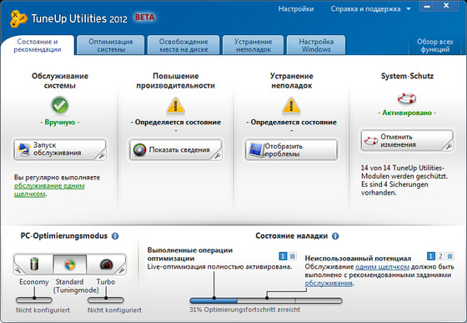Click warning icon under Устранение неполадок

tap(291, 106)
